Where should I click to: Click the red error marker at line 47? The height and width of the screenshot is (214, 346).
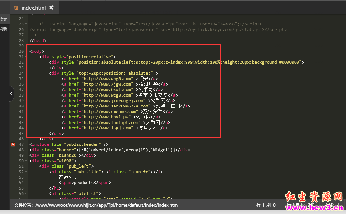click(x=13, y=144)
